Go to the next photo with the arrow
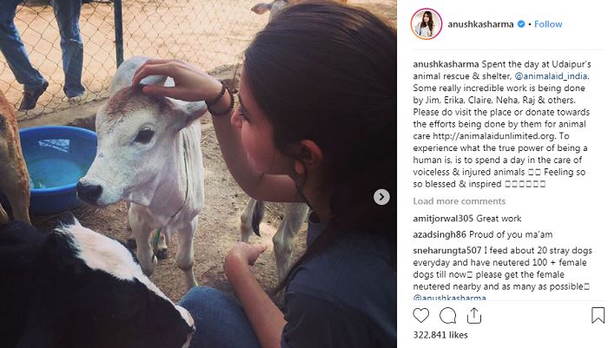This screenshot has width=608, height=348. pos(381,197)
